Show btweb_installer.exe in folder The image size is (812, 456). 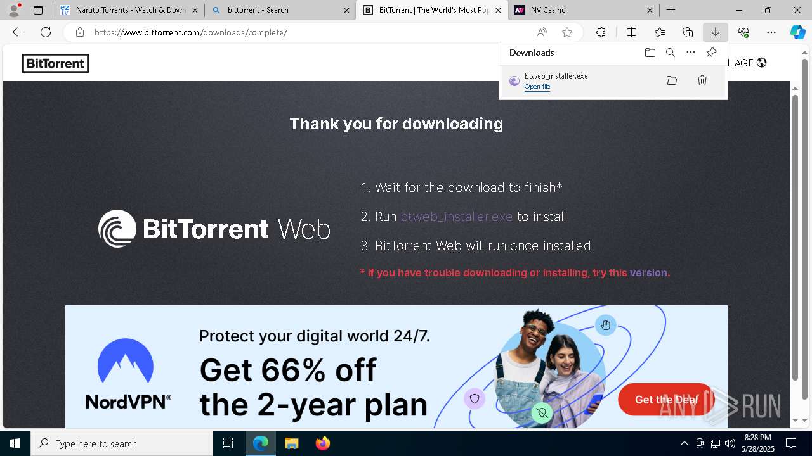point(672,80)
